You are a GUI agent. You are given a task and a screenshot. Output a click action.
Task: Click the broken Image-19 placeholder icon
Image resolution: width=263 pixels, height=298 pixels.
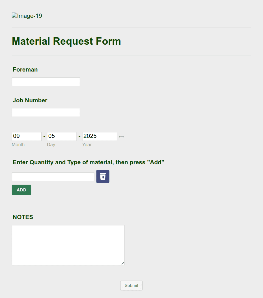(x=14, y=16)
